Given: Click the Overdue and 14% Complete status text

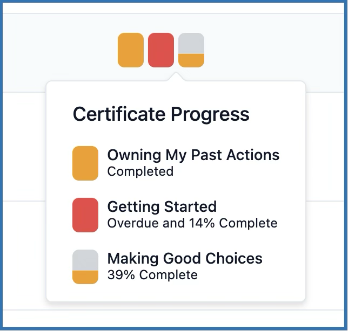Looking at the screenshot, I should pos(192,223).
